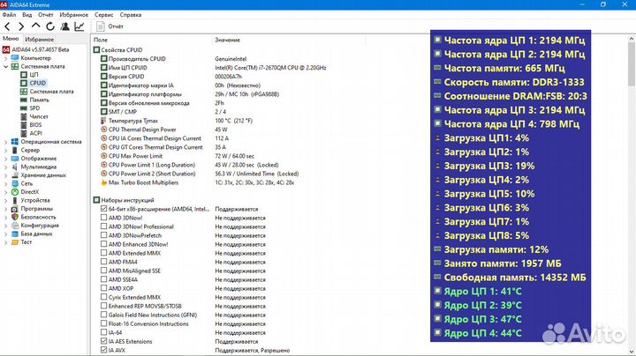Click the Forward navigation arrow
Viewport: 636px width, 356px height.
[x=21, y=26]
